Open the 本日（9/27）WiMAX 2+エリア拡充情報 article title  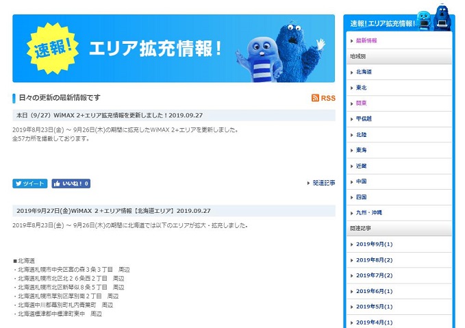(x=110, y=115)
